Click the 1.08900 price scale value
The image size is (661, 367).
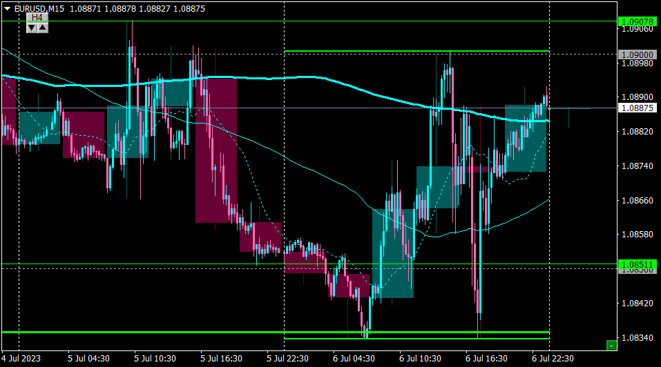pyautogui.click(x=638, y=97)
